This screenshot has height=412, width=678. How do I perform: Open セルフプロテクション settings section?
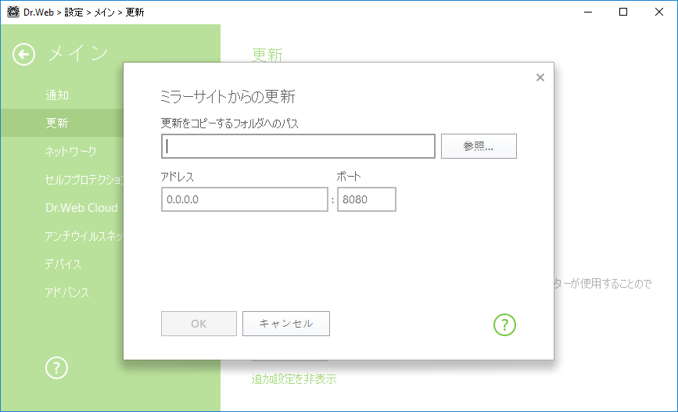point(84,179)
